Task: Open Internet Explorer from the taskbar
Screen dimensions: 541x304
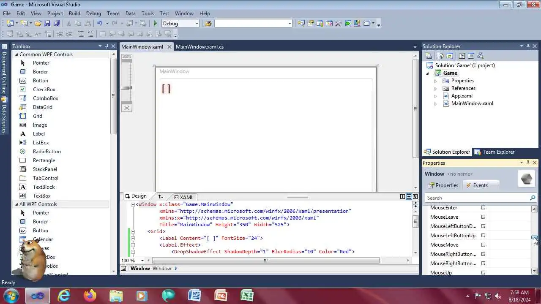Action: point(64,296)
